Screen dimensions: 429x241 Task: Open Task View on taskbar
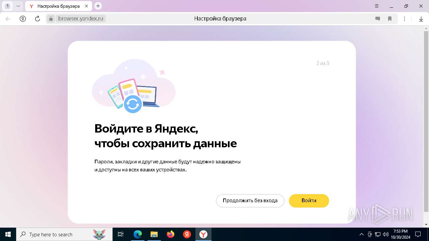point(121,234)
